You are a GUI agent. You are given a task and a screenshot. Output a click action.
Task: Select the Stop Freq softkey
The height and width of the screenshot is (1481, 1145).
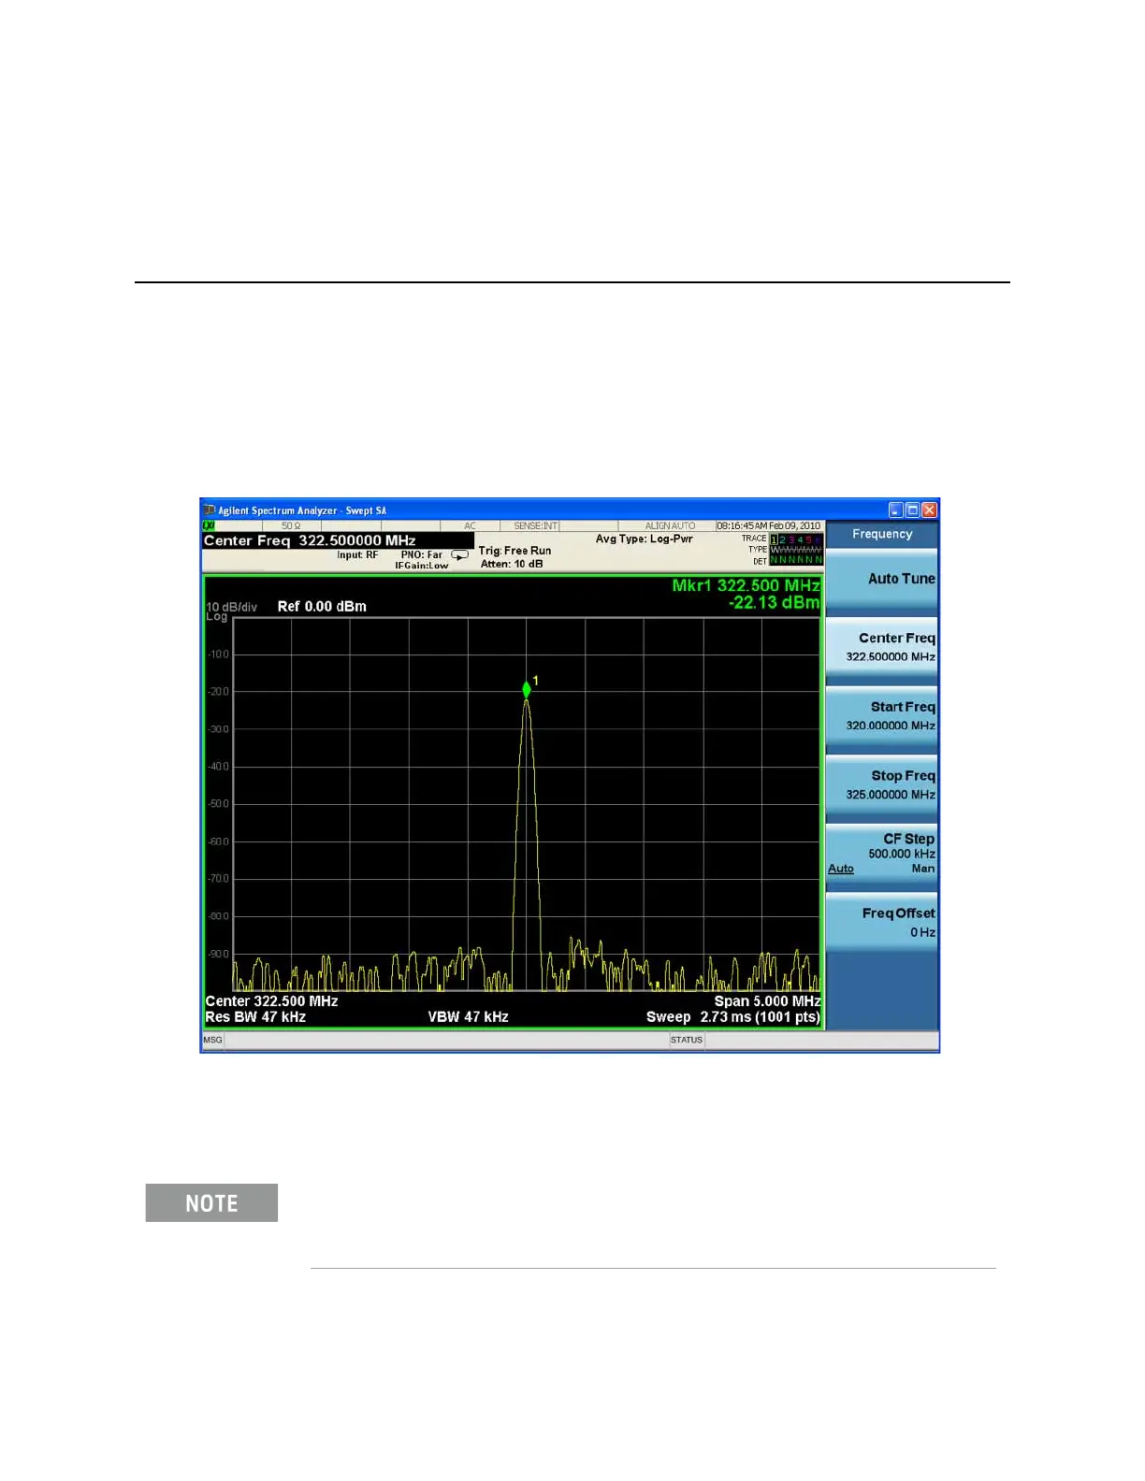click(881, 784)
